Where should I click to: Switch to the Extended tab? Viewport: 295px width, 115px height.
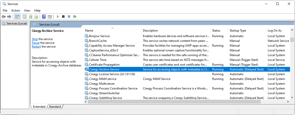pos(39,107)
